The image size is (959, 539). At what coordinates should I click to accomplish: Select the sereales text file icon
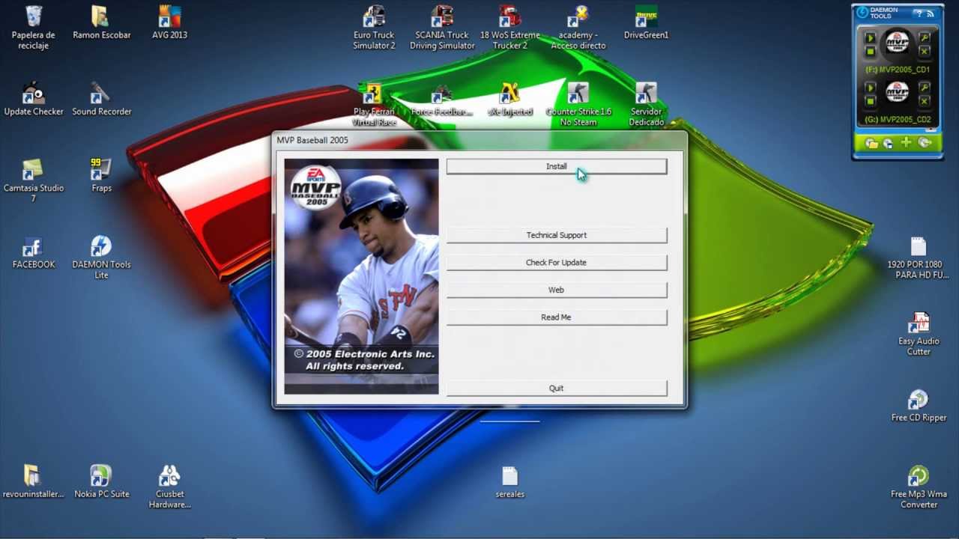point(509,481)
